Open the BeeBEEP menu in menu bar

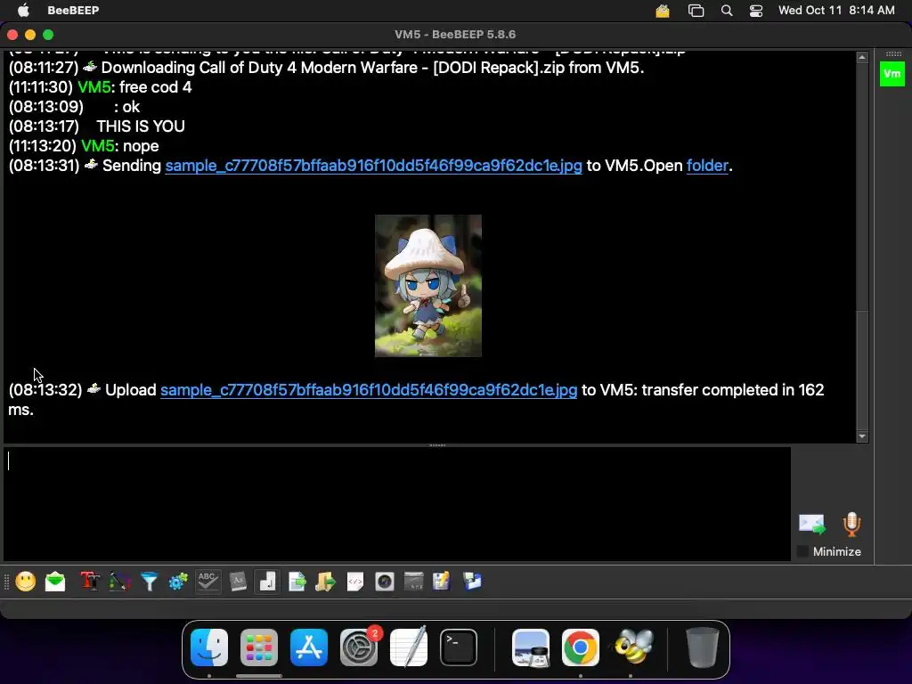coord(73,11)
